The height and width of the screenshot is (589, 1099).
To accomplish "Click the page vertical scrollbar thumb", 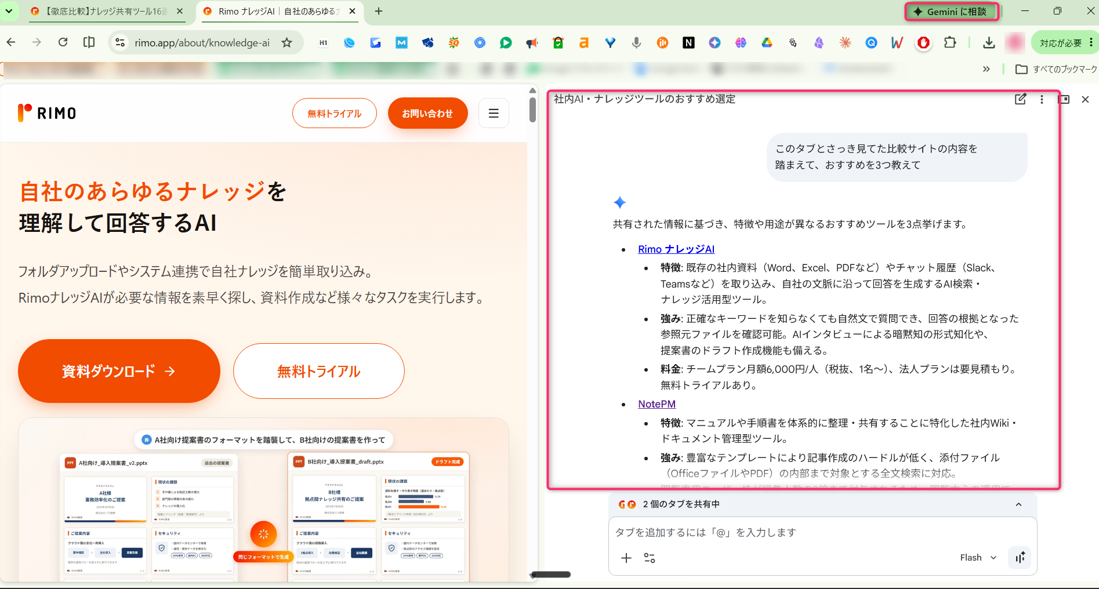I will [x=532, y=109].
